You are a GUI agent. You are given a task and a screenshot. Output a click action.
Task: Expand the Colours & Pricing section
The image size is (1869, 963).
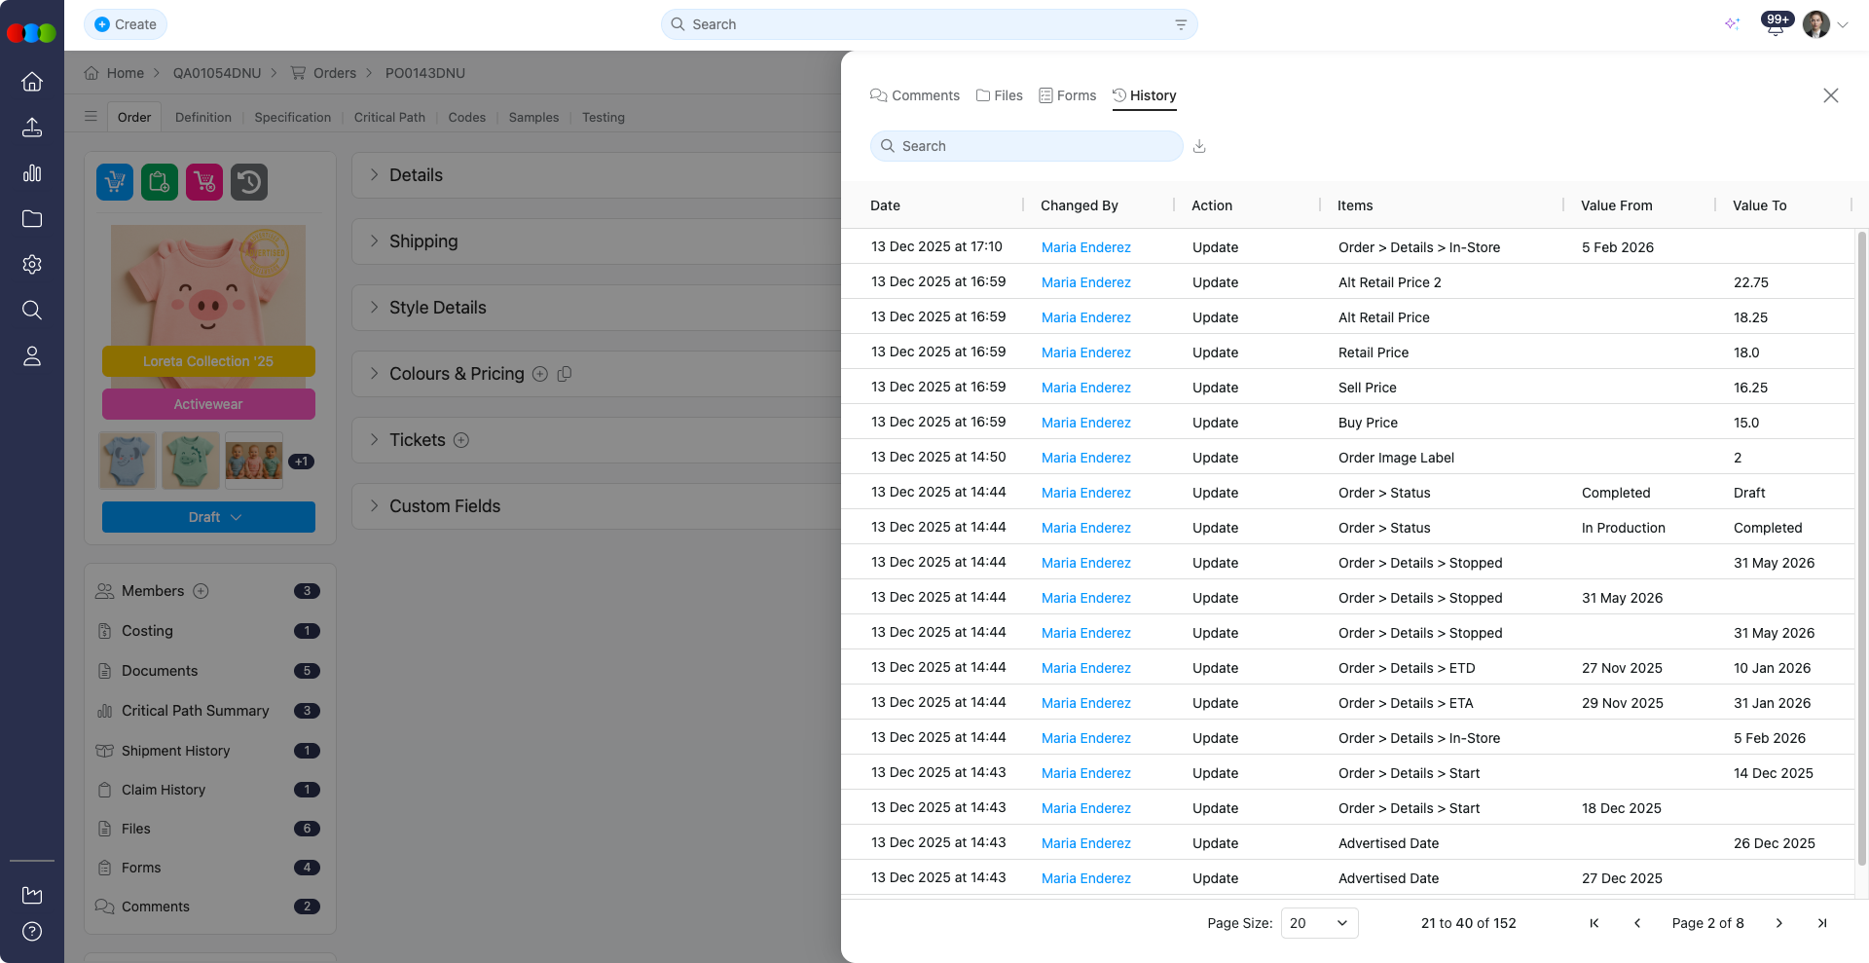[456, 374]
